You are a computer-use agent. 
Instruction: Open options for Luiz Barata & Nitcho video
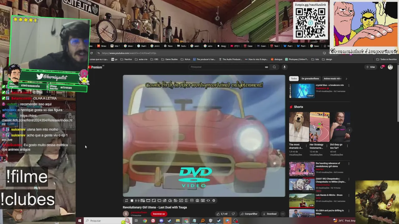(349, 195)
